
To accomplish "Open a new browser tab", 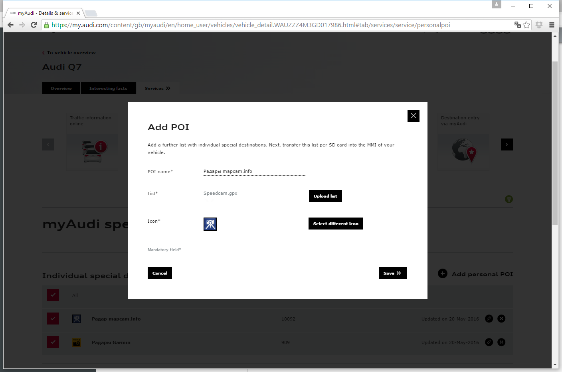I will (91, 13).
